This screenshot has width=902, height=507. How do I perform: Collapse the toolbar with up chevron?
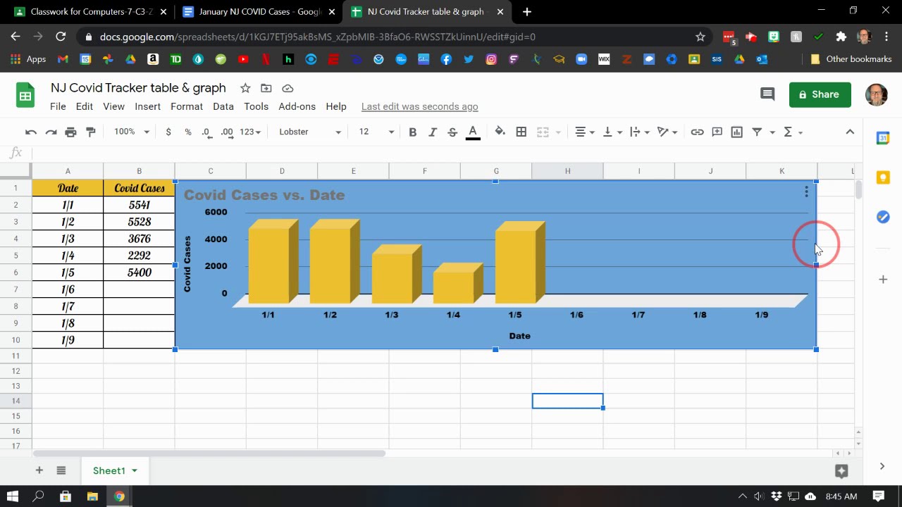(850, 132)
